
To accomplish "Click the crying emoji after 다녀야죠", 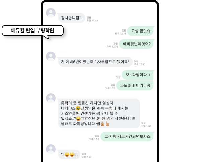I will 78,108.
